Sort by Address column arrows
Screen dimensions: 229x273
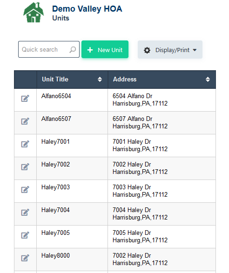[x=208, y=80]
